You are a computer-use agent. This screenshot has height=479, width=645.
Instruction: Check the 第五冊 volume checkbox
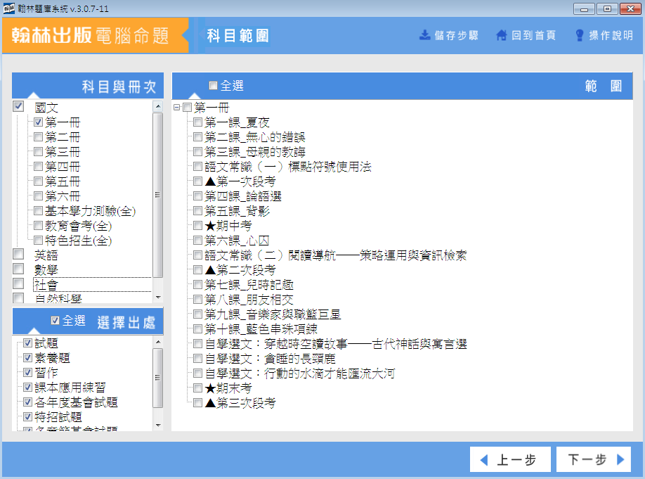click(38, 181)
